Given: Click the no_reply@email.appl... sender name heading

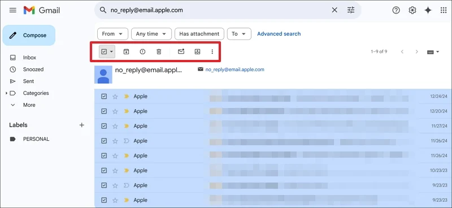Looking at the screenshot, I should (x=149, y=70).
